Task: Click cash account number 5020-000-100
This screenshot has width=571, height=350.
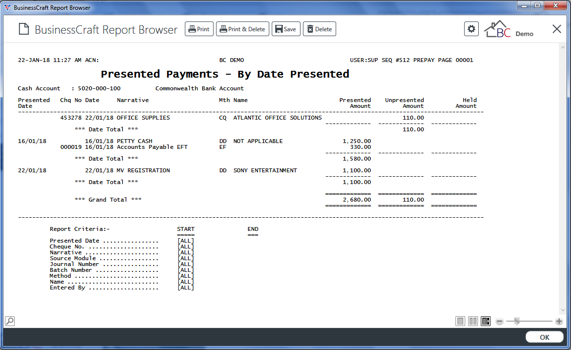Action: tap(99, 88)
